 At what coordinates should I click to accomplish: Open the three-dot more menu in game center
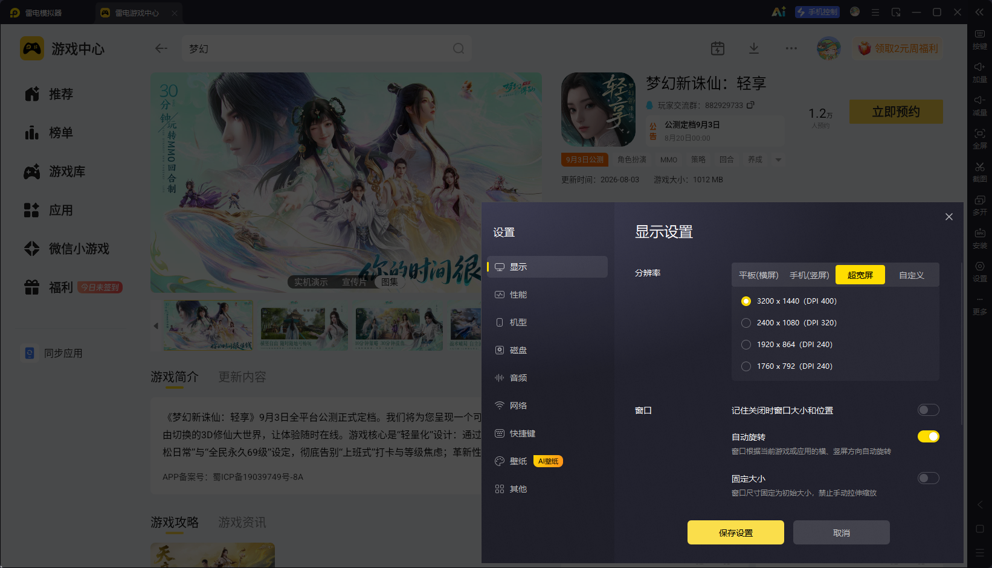pyautogui.click(x=791, y=48)
